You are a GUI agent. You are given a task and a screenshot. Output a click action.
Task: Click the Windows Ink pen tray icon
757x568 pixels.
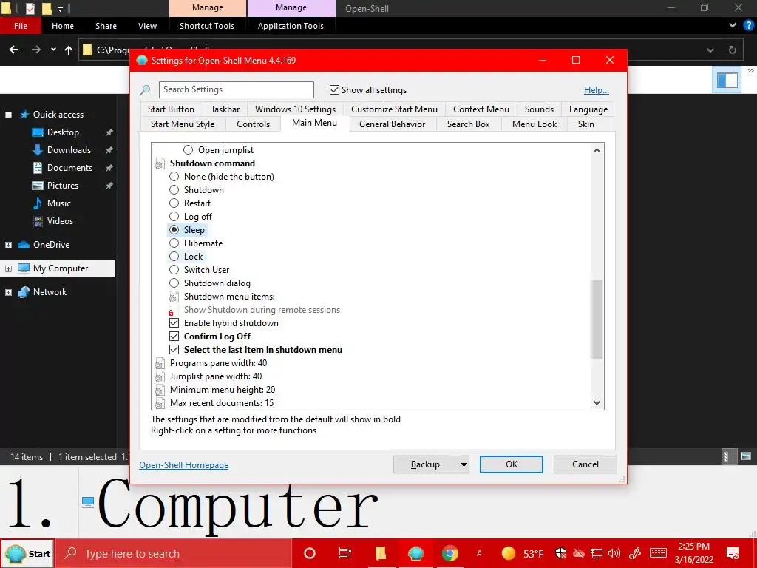(x=635, y=553)
